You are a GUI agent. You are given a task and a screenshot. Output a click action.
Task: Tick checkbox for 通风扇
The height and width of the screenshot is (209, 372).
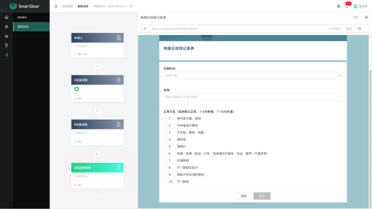pyautogui.click(x=165, y=140)
